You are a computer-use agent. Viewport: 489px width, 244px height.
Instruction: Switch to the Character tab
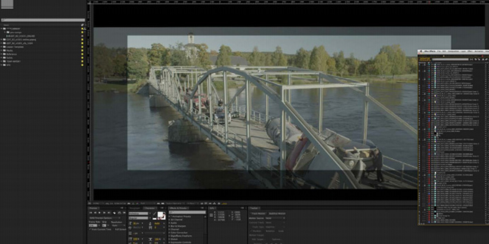pos(149,208)
